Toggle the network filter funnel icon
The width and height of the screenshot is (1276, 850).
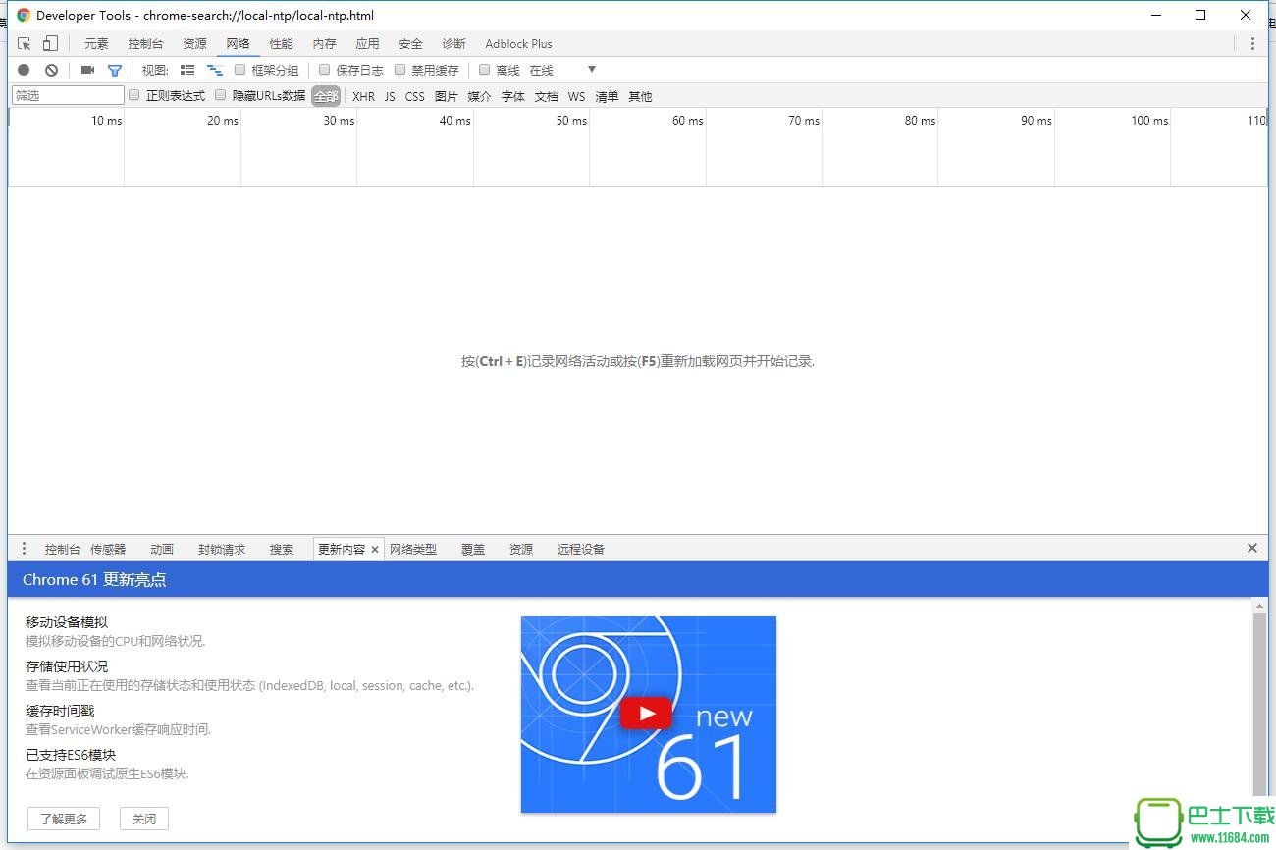point(115,70)
